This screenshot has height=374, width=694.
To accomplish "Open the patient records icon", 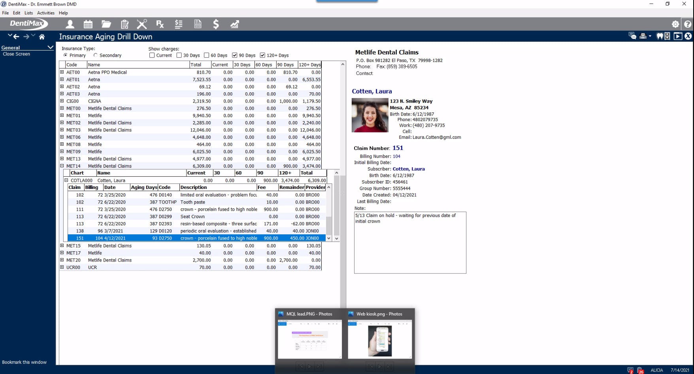I will pyautogui.click(x=70, y=24).
